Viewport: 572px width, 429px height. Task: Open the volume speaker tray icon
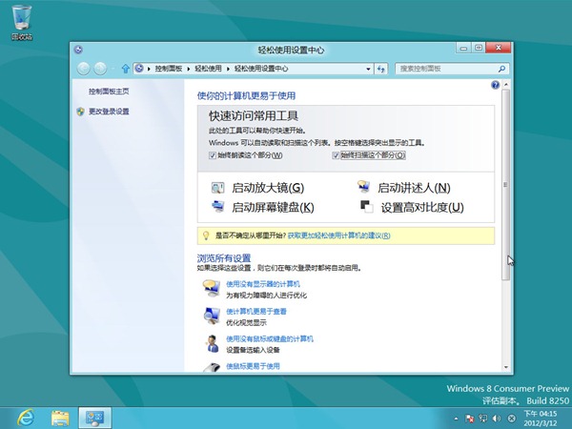(497, 419)
